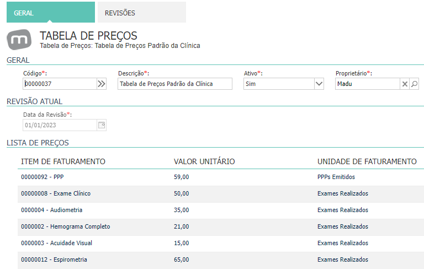Image resolution: width=424 pixels, height=276 pixels.
Task: Select the Ativo field showing Sim
Action: [x=279, y=84]
